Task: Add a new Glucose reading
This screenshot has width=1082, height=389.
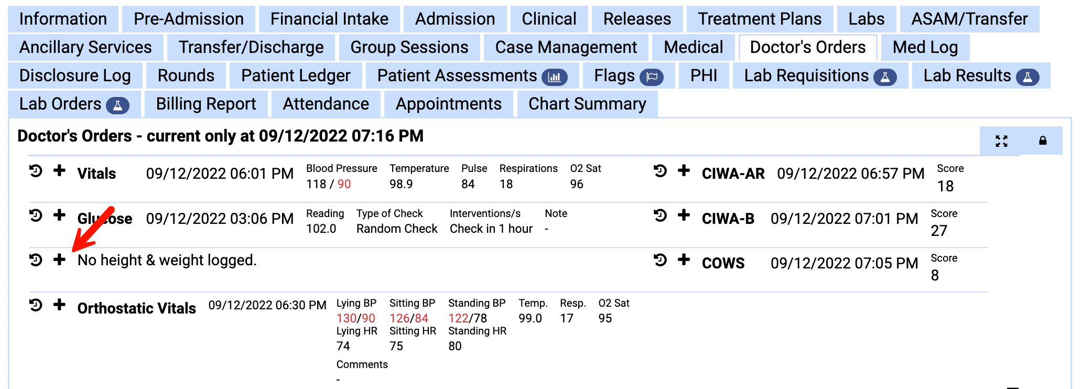Action: click(60, 215)
